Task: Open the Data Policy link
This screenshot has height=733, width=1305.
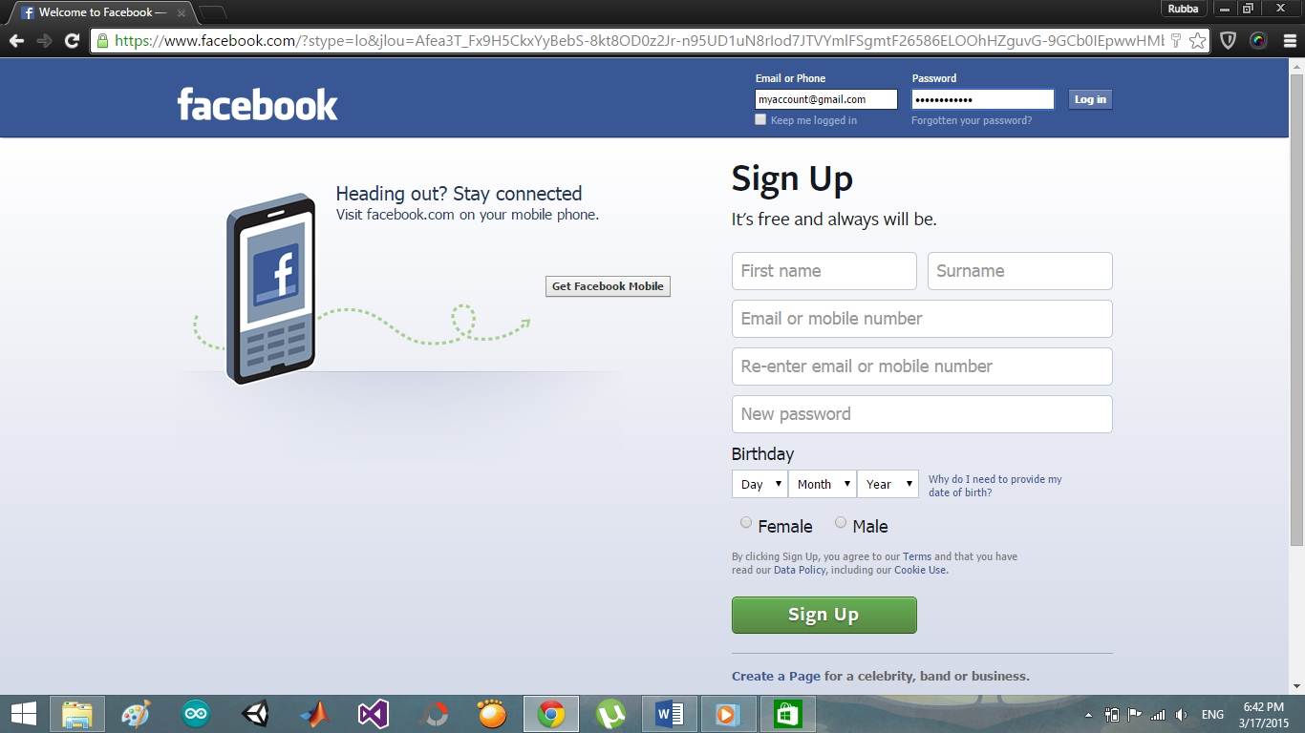Action: click(x=800, y=570)
